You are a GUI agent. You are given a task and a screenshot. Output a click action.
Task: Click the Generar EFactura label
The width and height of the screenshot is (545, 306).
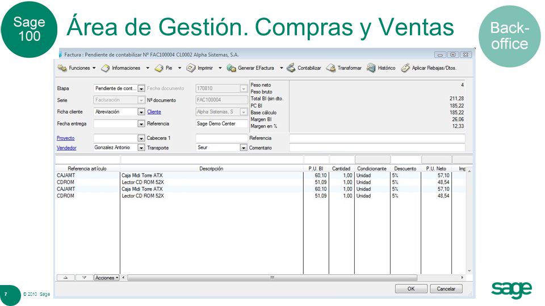click(x=256, y=68)
